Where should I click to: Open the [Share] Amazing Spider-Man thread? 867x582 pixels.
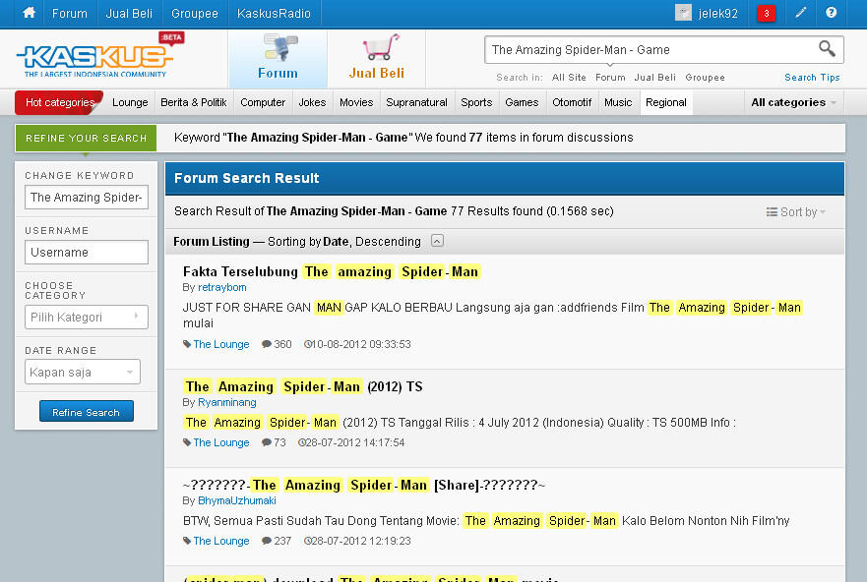(364, 485)
